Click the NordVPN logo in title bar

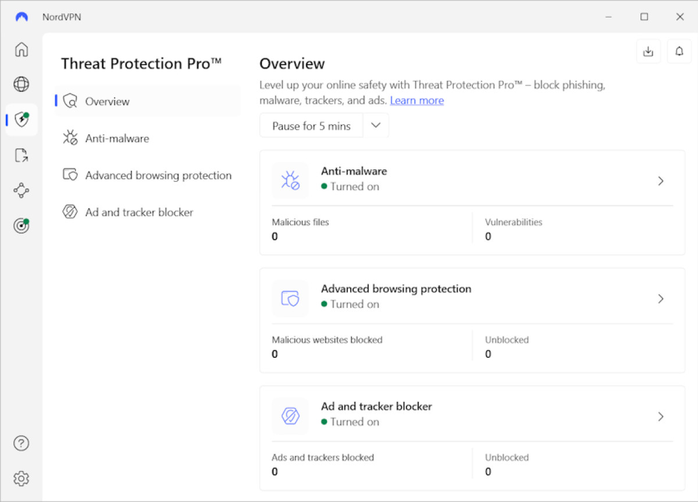[x=22, y=17]
